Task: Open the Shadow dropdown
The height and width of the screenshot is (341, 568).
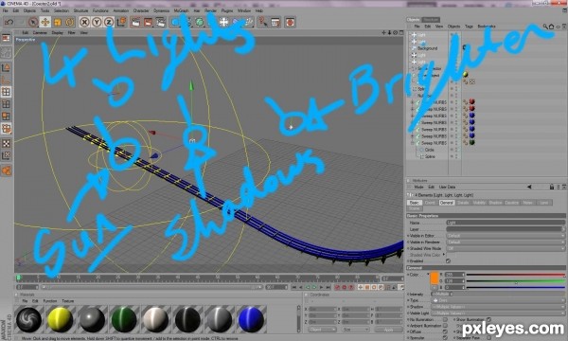Action: pos(498,307)
